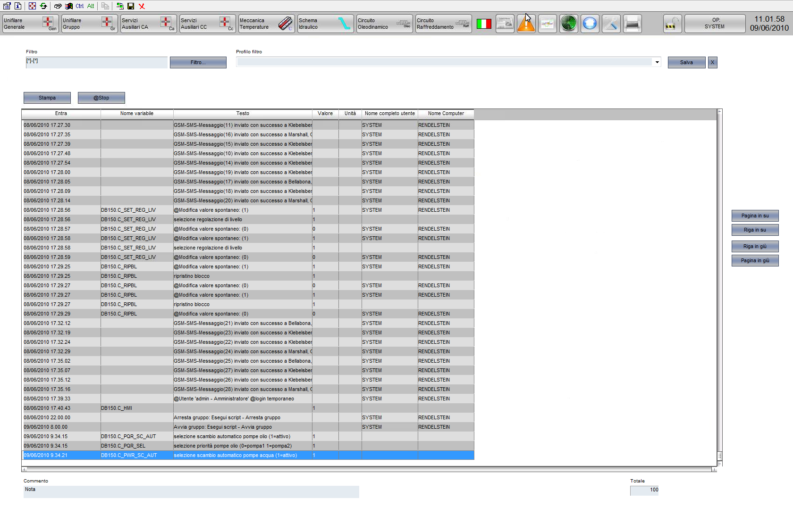Click the Nome Computer column header

(446, 114)
